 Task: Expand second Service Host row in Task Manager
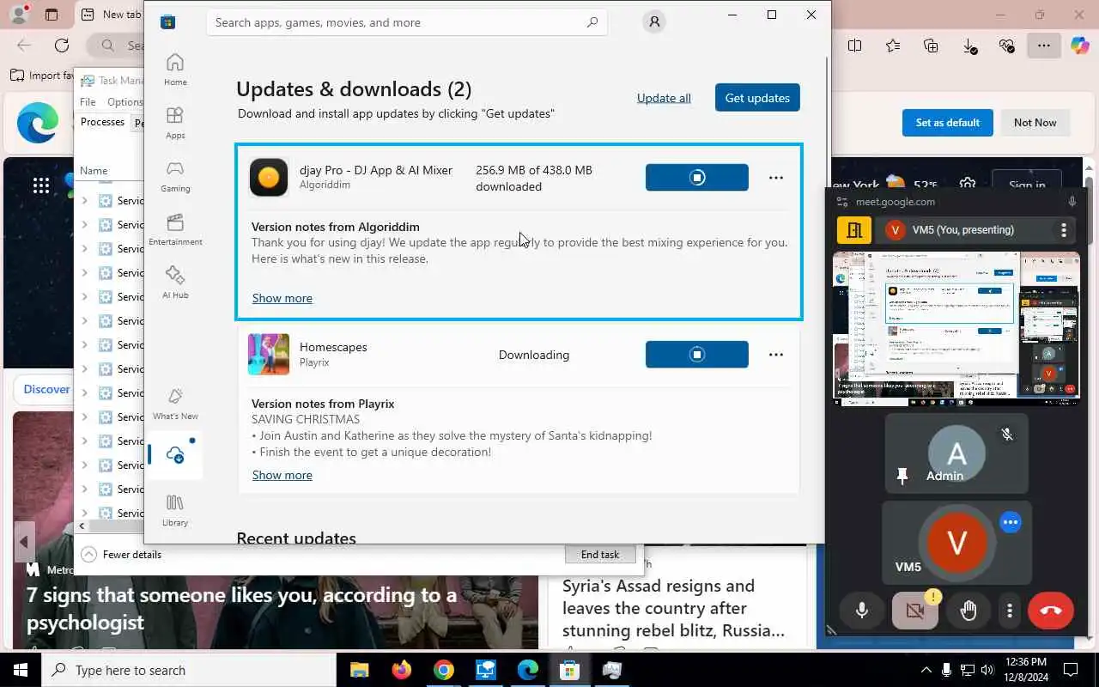[x=84, y=224]
